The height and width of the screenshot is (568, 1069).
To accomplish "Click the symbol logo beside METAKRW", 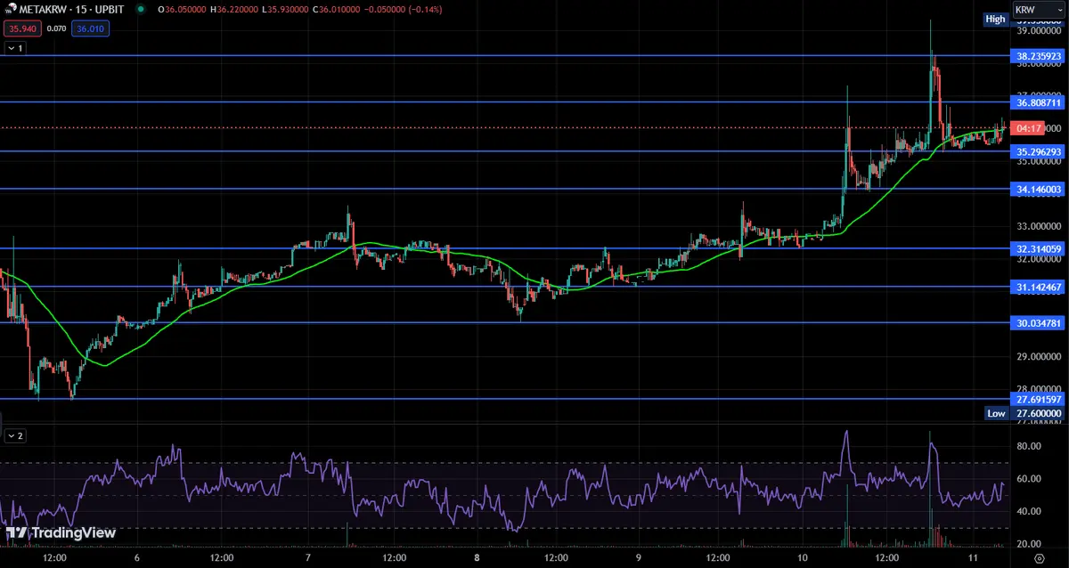I will (11, 10).
